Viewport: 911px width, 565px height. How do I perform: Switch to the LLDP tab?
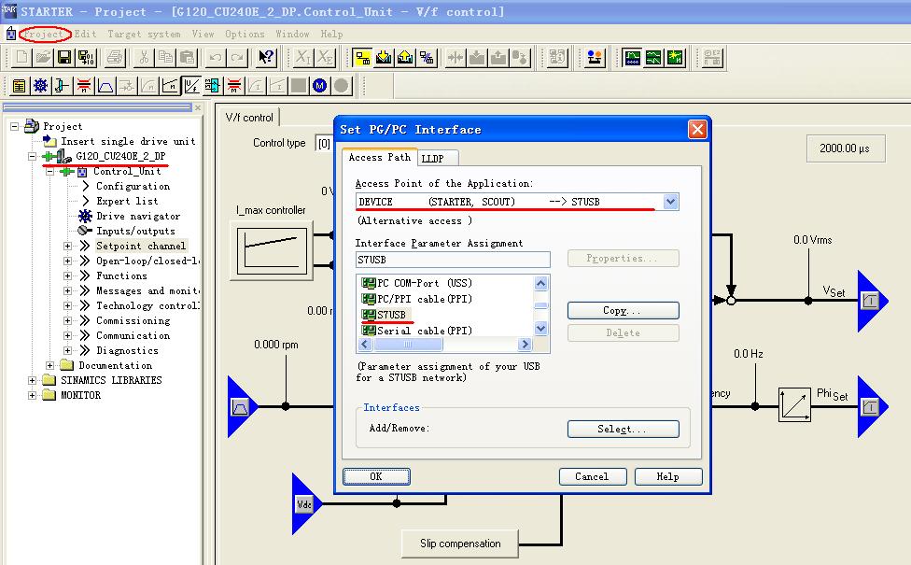coord(438,158)
